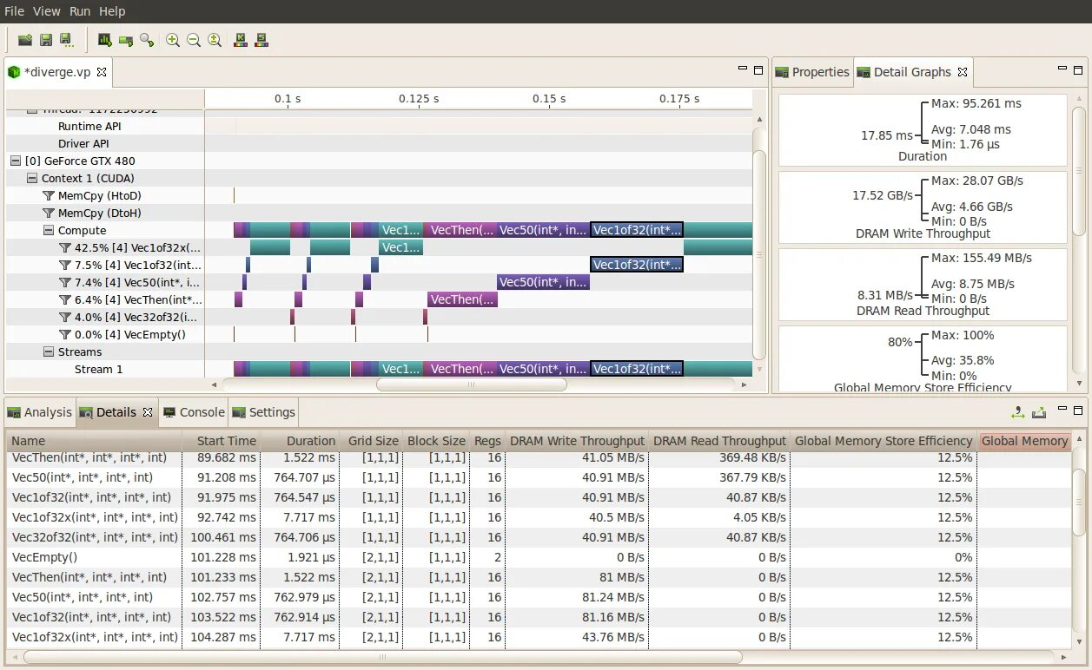Viewport: 1092px width, 670px height.
Task: Open the File menu
Action: 14,11
